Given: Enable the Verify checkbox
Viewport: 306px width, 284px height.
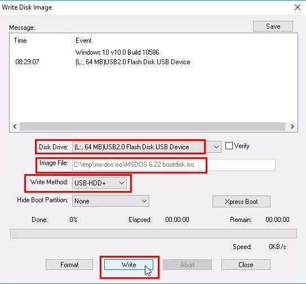Looking at the screenshot, I should pyautogui.click(x=229, y=146).
